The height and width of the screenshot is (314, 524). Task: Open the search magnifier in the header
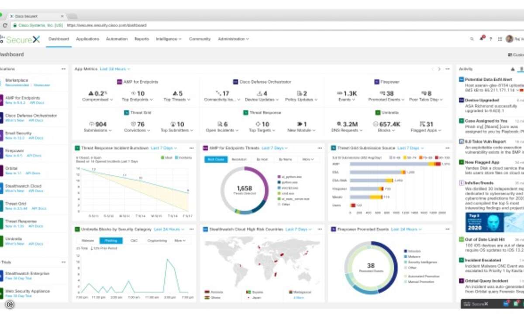[x=472, y=39]
